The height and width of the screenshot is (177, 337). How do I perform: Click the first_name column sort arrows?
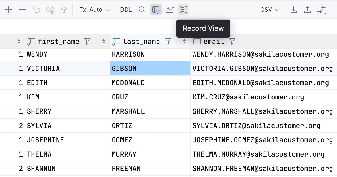(103, 42)
